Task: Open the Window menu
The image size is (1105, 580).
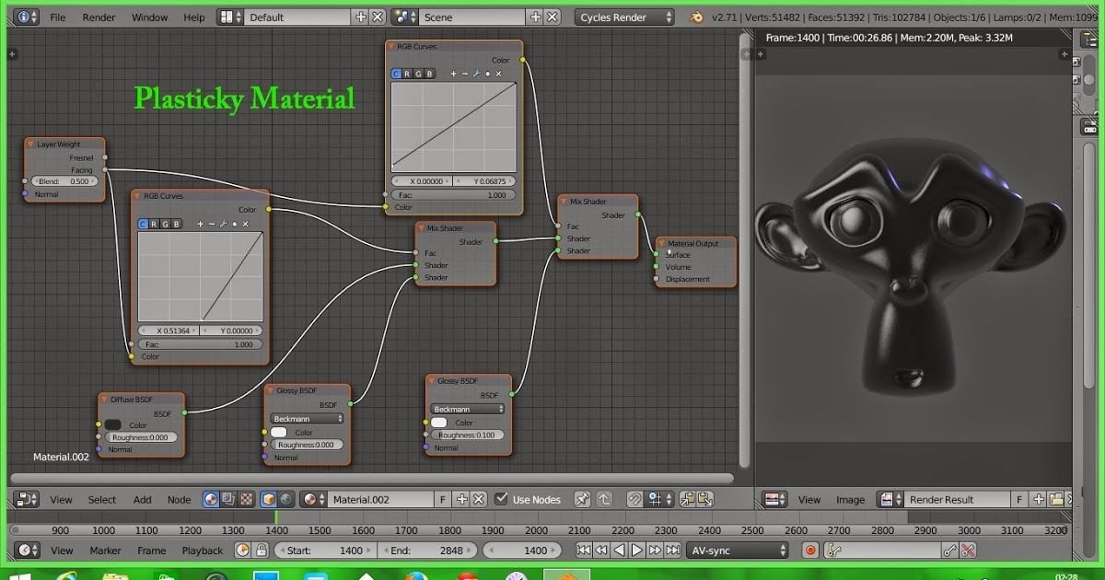Action: pyautogui.click(x=149, y=17)
